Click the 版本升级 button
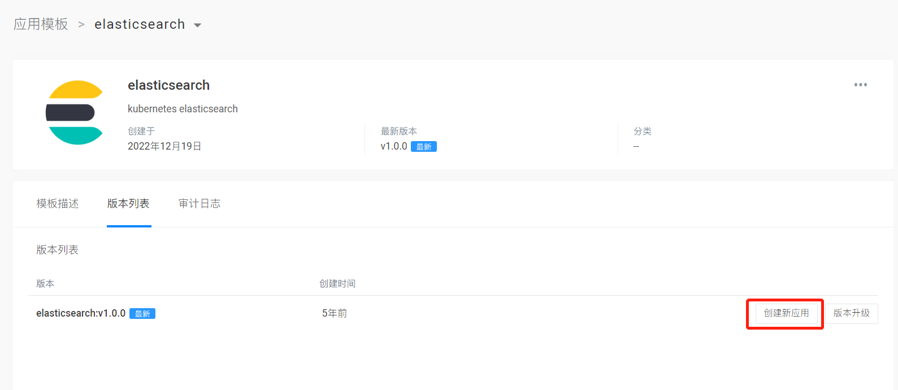 point(852,313)
